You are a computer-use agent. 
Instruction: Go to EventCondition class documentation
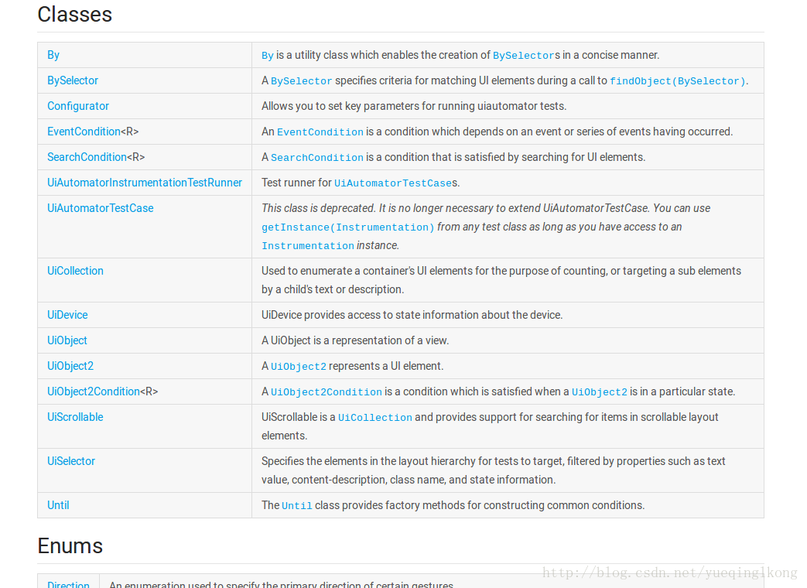point(84,132)
